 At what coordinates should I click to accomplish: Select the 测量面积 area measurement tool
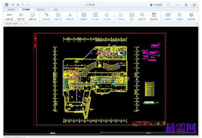tap(84, 17)
